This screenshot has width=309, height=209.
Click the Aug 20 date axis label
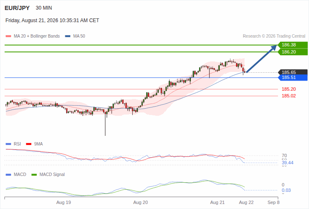[x=141, y=202]
